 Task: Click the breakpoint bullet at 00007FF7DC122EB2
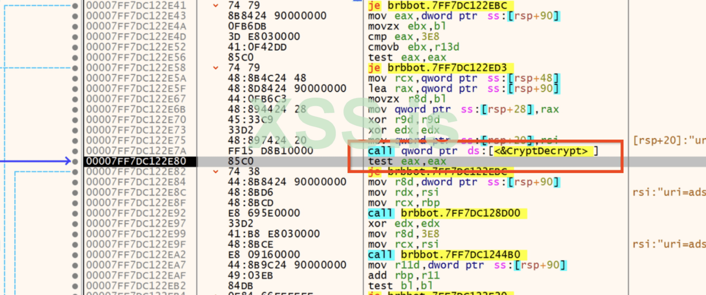click(x=75, y=286)
